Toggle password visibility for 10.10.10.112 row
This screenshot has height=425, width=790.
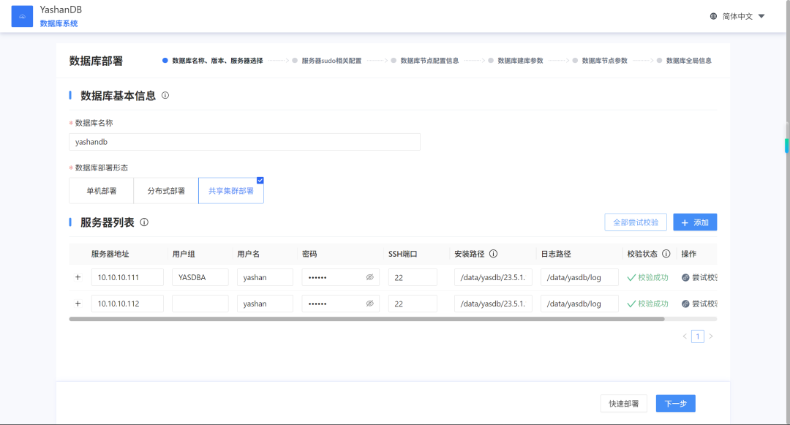pos(370,304)
